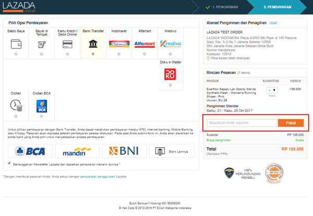The height and width of the screenshot is (216, 313).
Task: Choose Bank Lainnya option
Action: (x=172, y=151)
